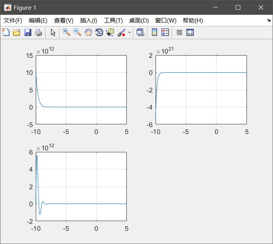Viewport: 273px width, 244px height.
Task: Click the New Figure icon
Action: (x=6, y=32)
